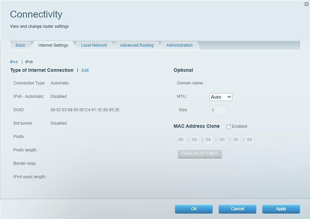
Task: Select the Internet Settings tab
Action: click(53, 45)
